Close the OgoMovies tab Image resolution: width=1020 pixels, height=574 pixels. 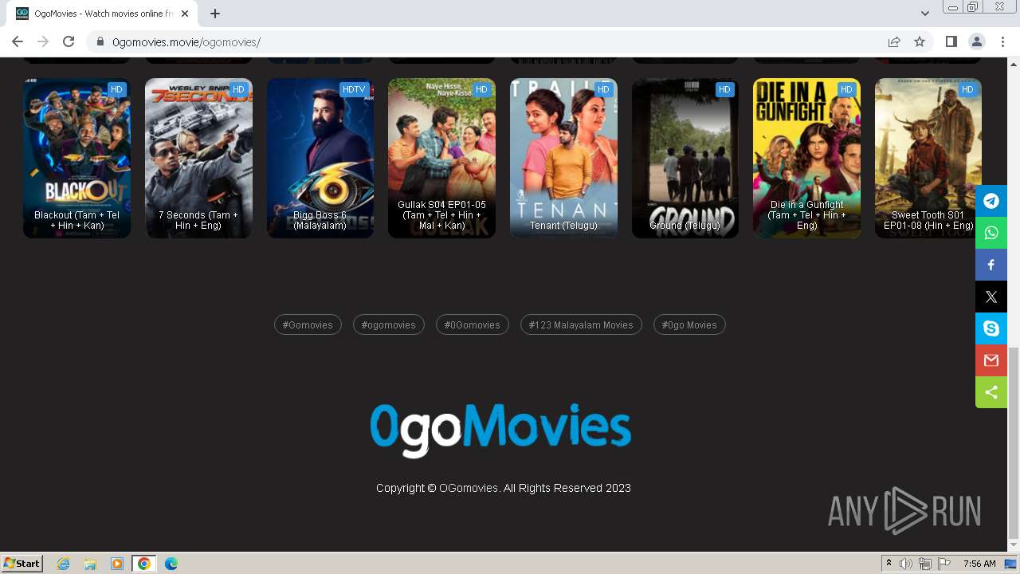pyautogui.click(x=186, y=14)
